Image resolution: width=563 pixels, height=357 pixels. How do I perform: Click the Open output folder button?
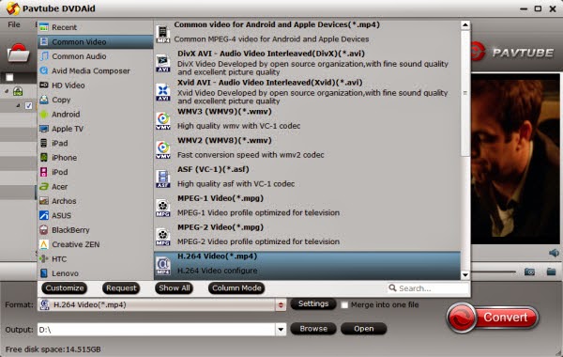click(x=364, y=329)
